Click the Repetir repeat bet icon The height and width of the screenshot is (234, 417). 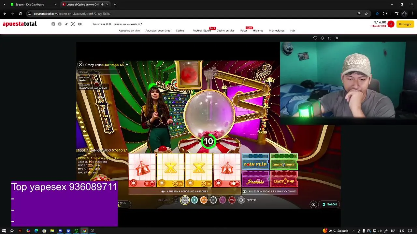241,200
